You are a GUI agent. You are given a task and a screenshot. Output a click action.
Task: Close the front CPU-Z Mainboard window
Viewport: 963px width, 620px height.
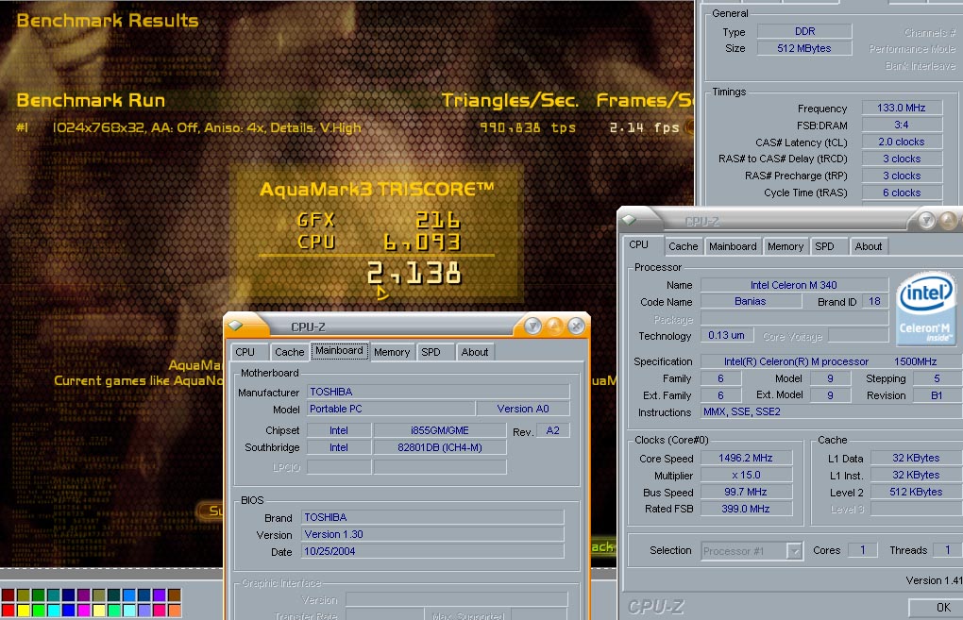[576, 326]
